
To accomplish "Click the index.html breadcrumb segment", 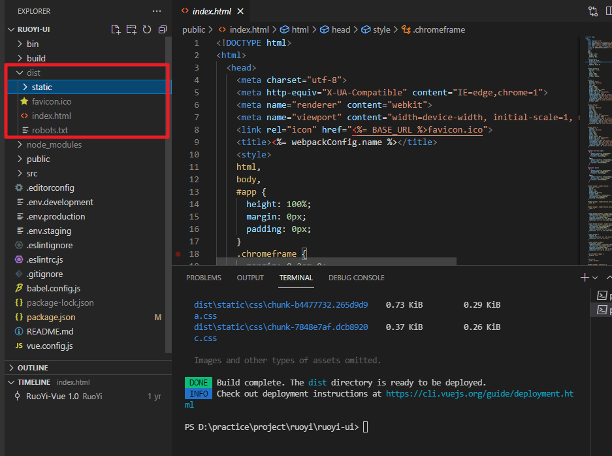I will [244, 29].
